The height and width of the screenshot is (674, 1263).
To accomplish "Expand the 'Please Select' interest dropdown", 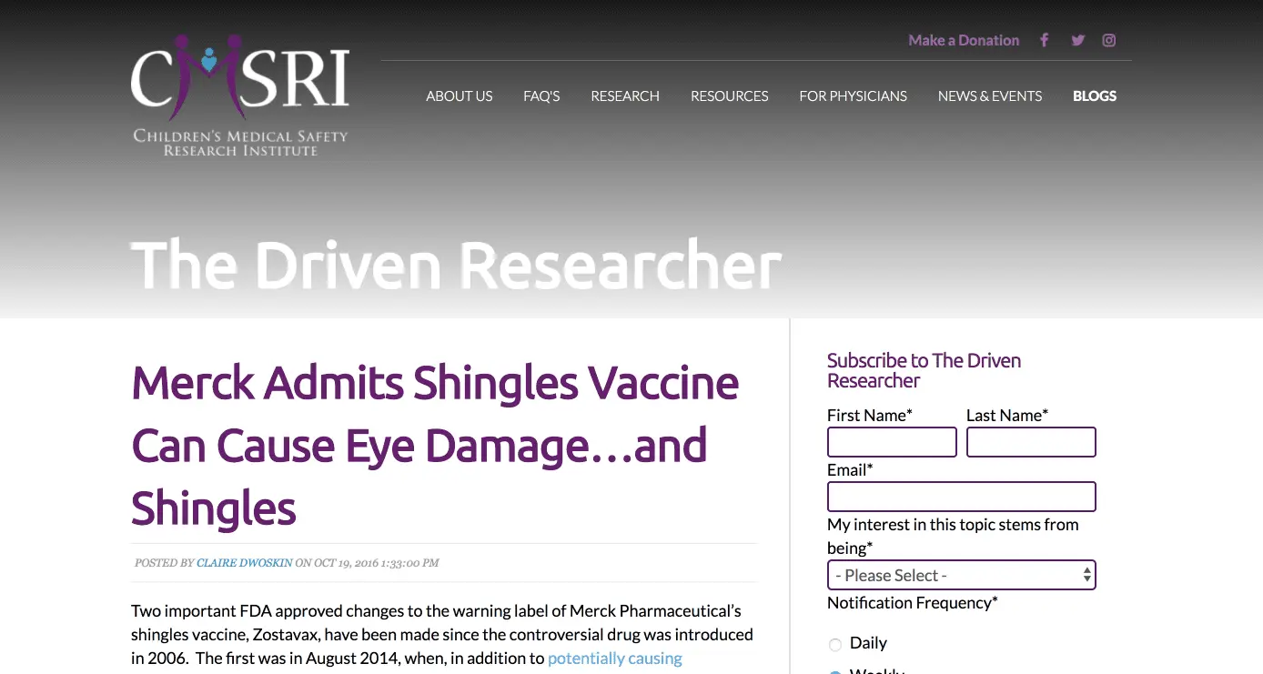I will [961, 575].
